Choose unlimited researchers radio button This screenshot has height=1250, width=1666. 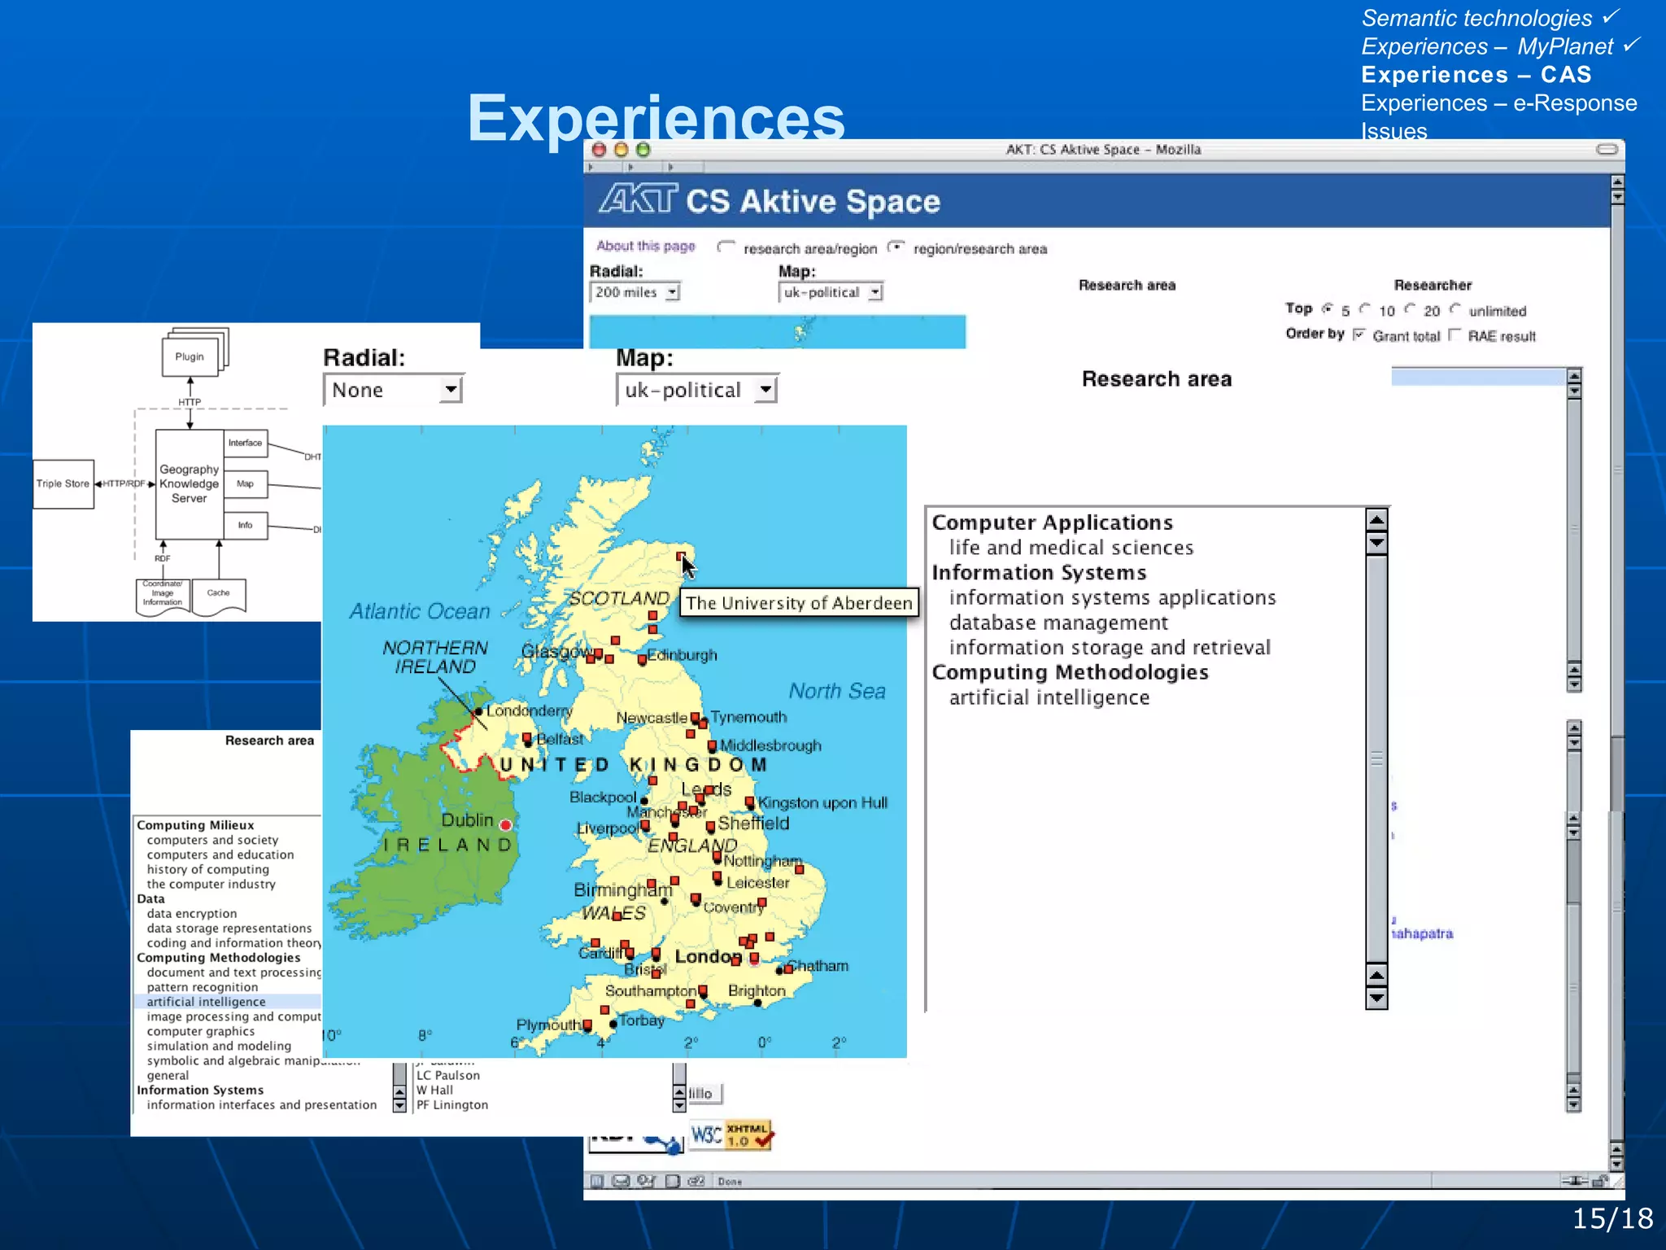(x=1455, y=309)
